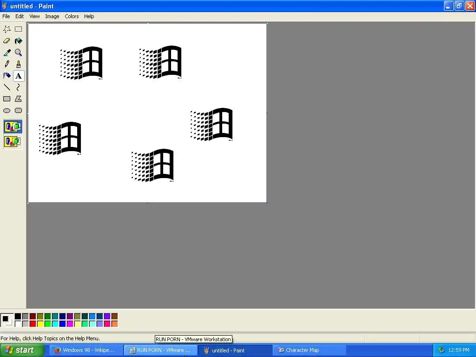Screen dimensions: 476x357
Task: Select the rectangular Select tool
Action: (19, 29)
